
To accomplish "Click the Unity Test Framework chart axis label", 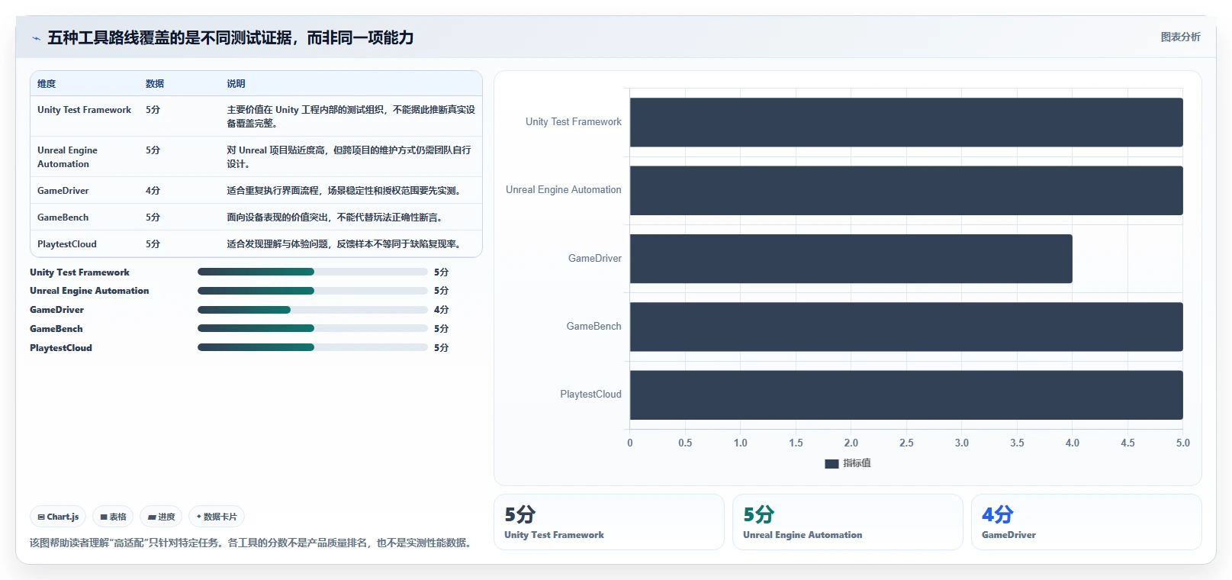I will [574, 122].
